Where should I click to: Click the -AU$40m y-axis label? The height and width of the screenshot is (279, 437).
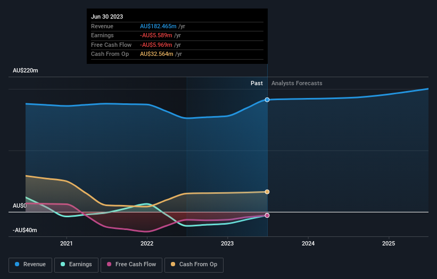[x=25, y=230]
